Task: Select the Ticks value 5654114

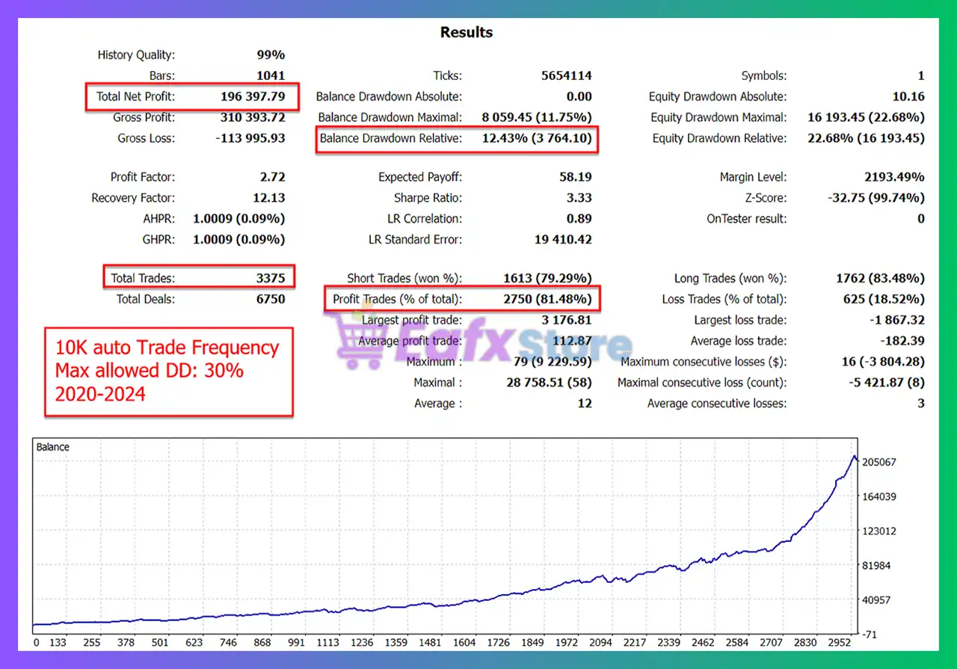Action: click(566, 75)
